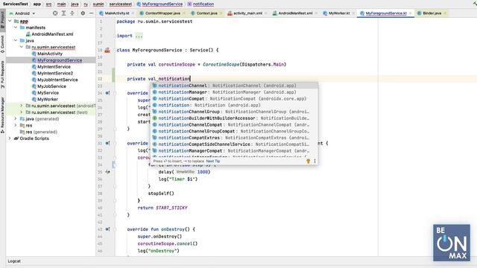Choose notificationChannel completion suggestion
Image resolution: width=477 pixels, height=268 pixels.
[x=235, y=86]
